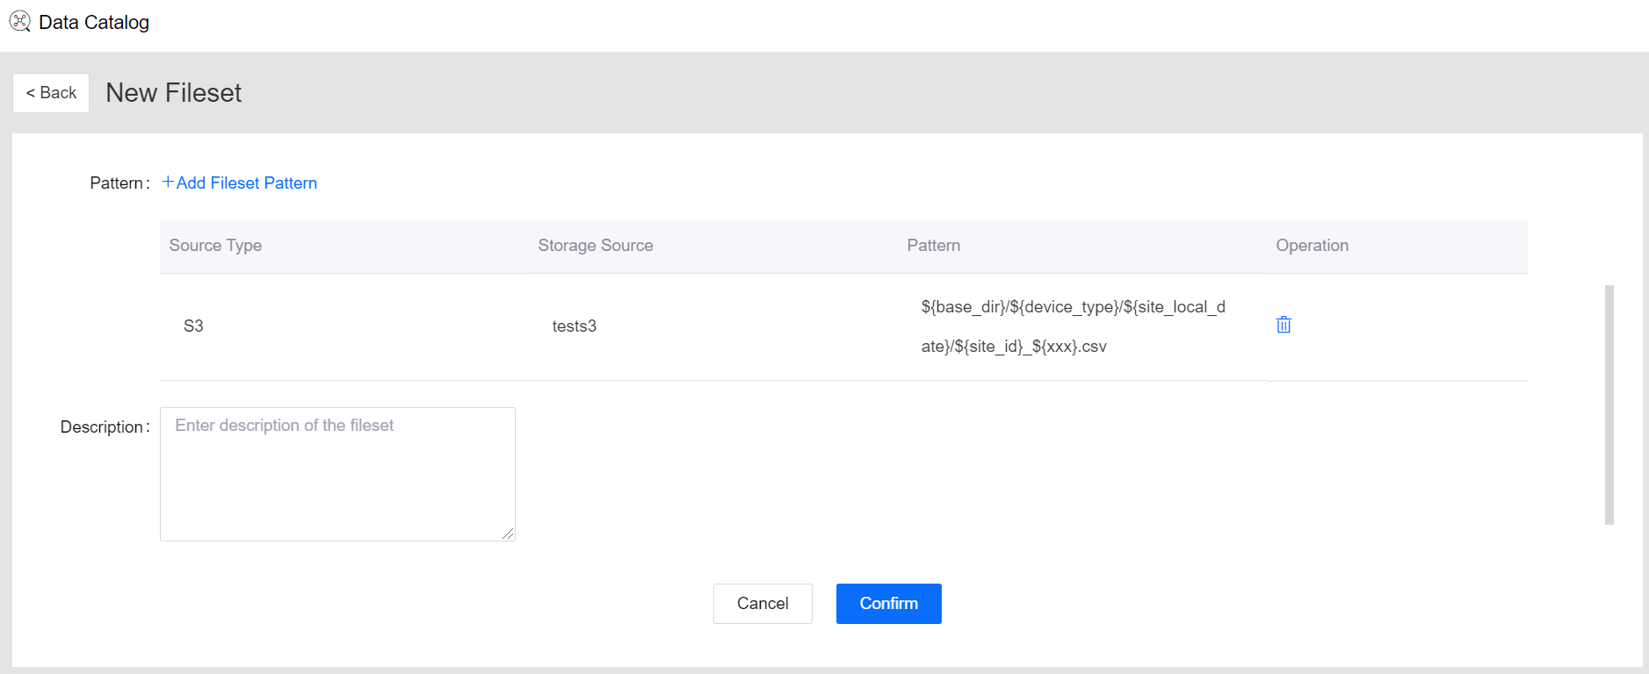Viewport: 1649px width, 674px height.
Task: Click the New Fileset page title
Action: pos(173,93)
